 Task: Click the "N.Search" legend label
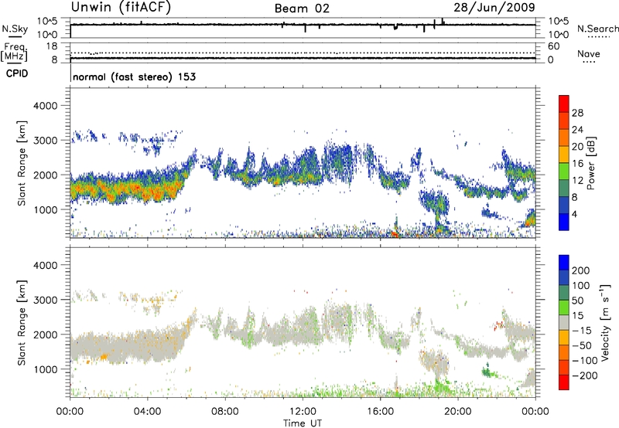coord(597,29)
